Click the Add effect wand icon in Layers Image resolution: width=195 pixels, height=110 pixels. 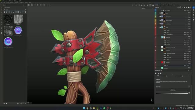(x=178, y=7)
